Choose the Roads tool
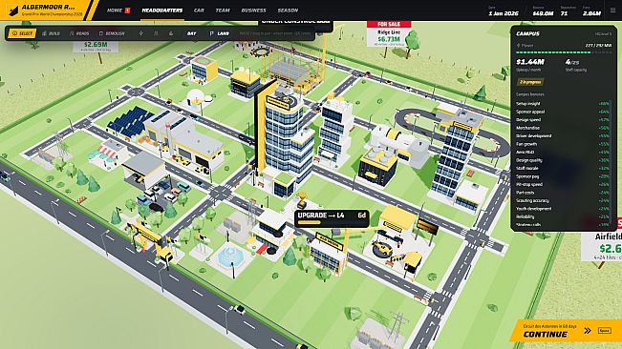This screenshot has width=622, height=349. pyautogui.click(x=79, y=33)
